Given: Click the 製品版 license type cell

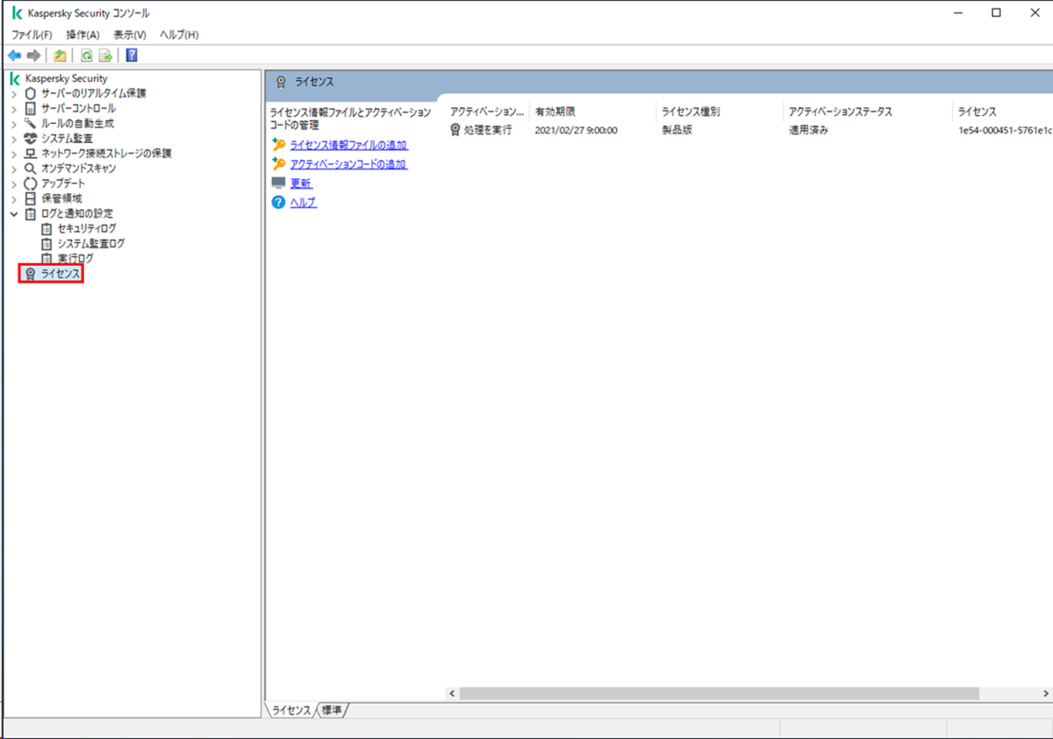Looking at the screenshot, I should point(677,130).
